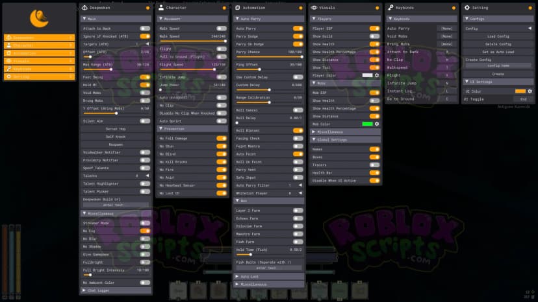This screenshot has height=302, width=538.
Task: Click the gear icon beside Player Color
Action: tap(377, 75)
